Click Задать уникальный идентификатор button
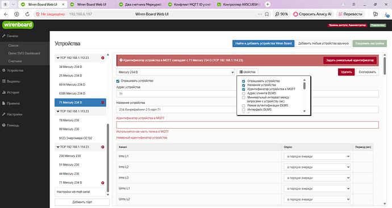Screen dimensions: 392x208 [x=350, y=60]
